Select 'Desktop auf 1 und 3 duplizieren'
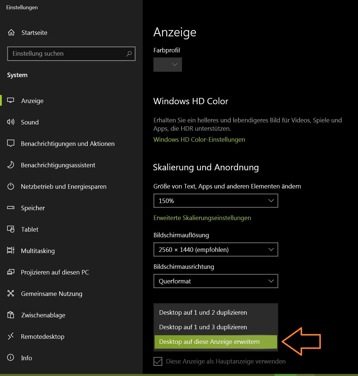The height and width of the screenshot is (376, 358). [216, 327]
